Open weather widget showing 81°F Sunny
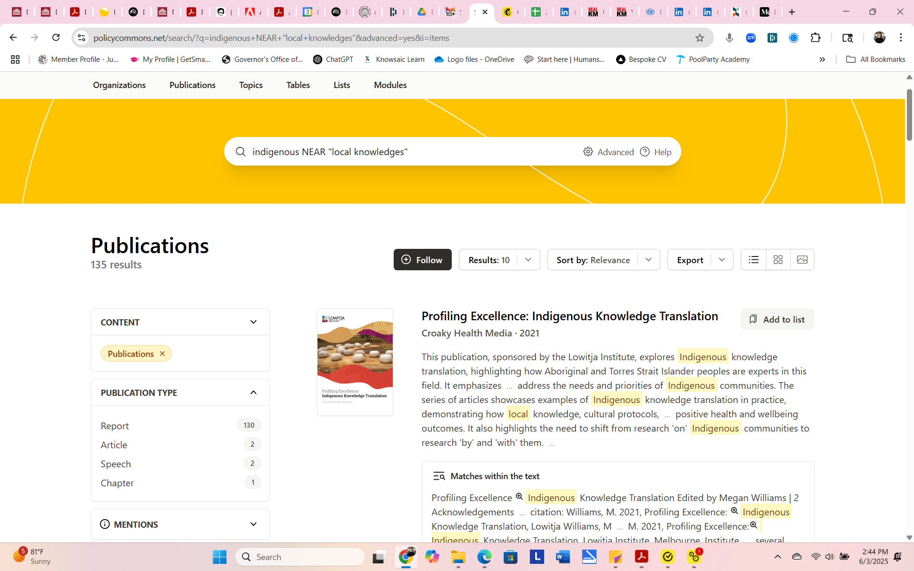 [x=32, y=556]
